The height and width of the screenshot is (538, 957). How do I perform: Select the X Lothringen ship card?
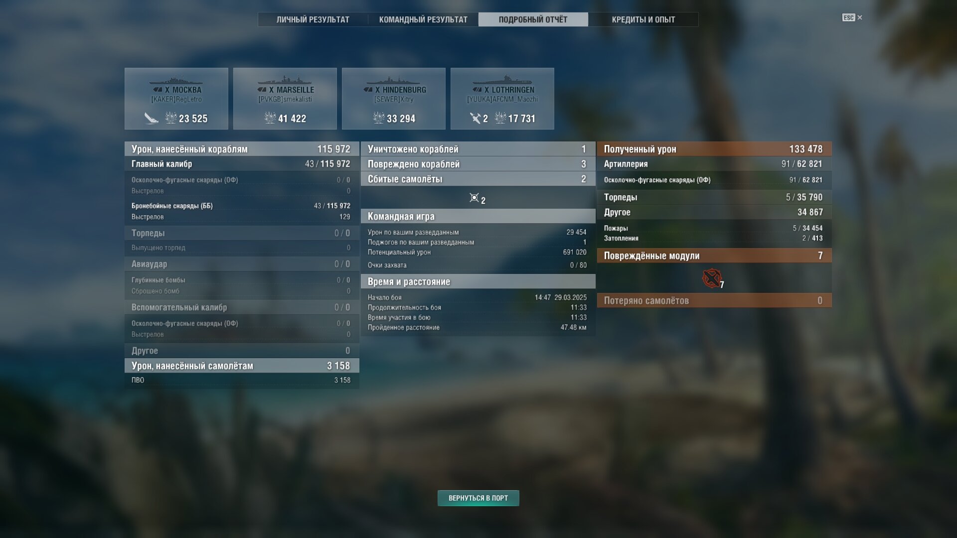[502, 99]
